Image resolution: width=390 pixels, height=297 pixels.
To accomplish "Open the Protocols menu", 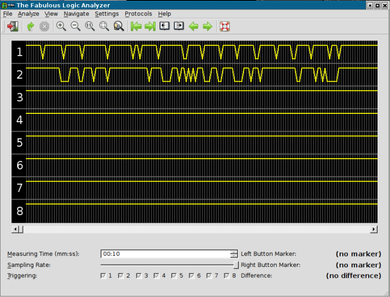I will pos(138,14).
